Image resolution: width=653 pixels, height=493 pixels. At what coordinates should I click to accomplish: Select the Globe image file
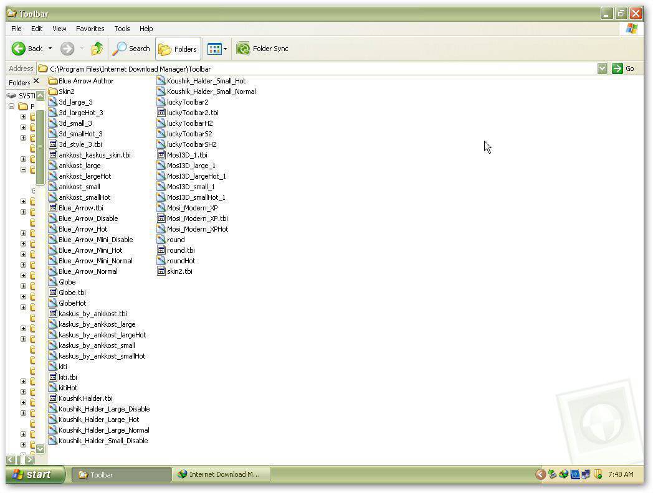[62, 282]
